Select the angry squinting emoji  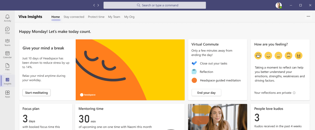click(x=298, y=55)
